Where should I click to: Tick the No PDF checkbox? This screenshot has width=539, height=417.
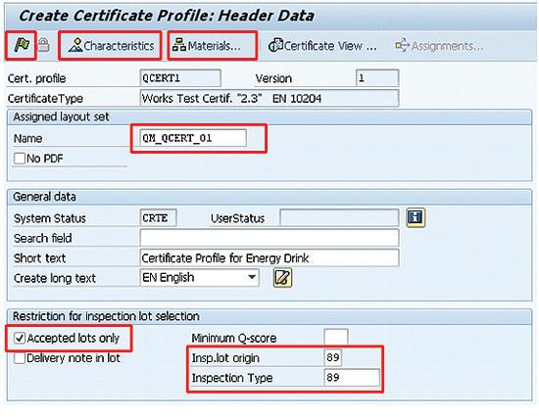[20, 159]
